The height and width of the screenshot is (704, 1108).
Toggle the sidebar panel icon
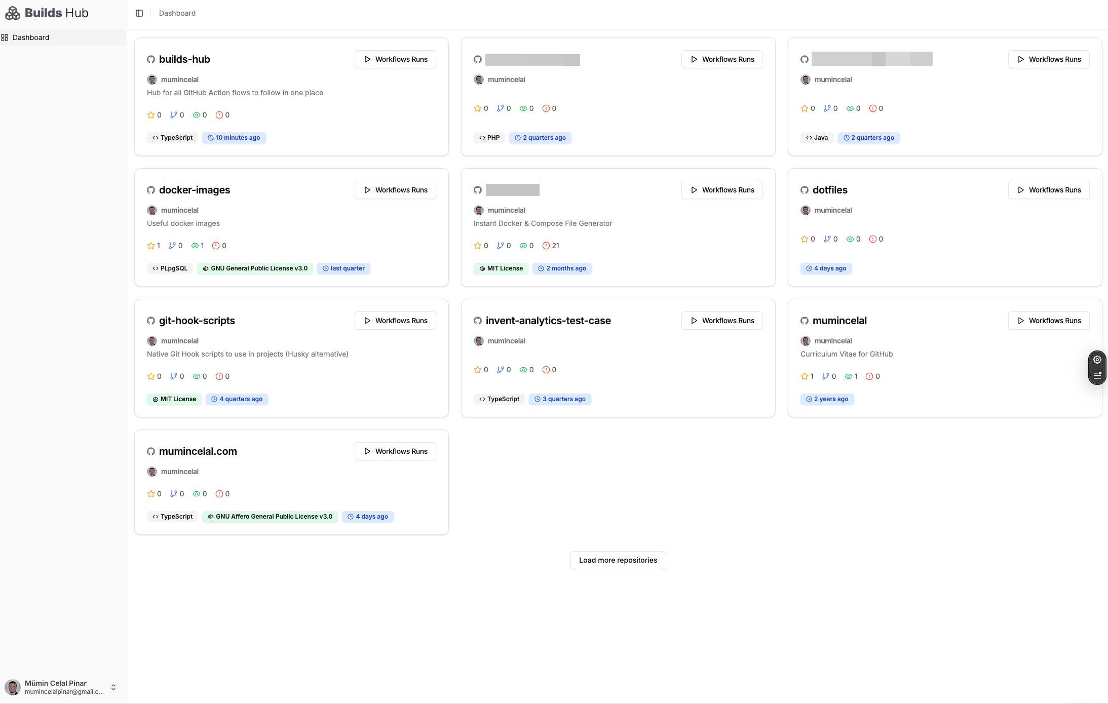point(139,13)
